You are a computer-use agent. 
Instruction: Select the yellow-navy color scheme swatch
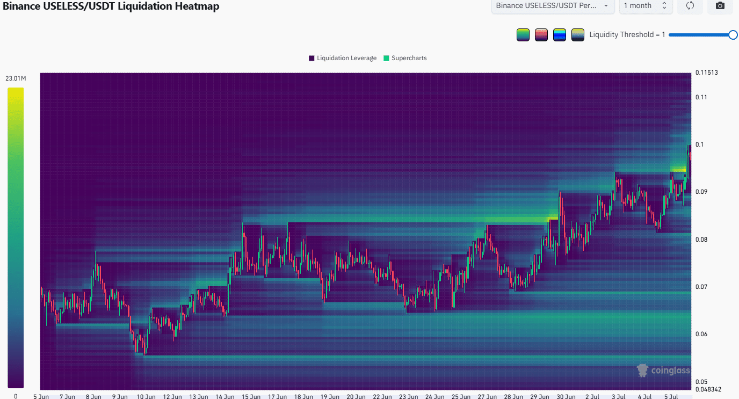tap(578, 35)
